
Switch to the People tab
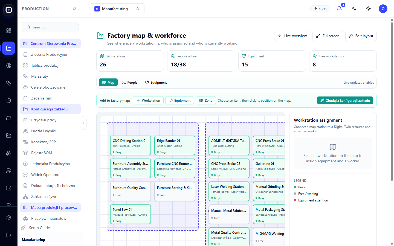130,82
